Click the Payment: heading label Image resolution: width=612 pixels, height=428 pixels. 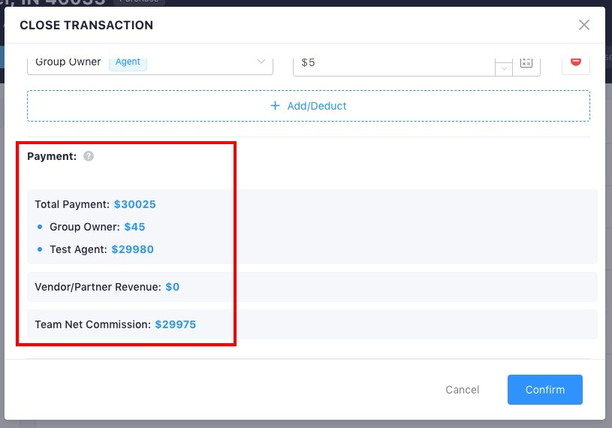click(52, 156)
